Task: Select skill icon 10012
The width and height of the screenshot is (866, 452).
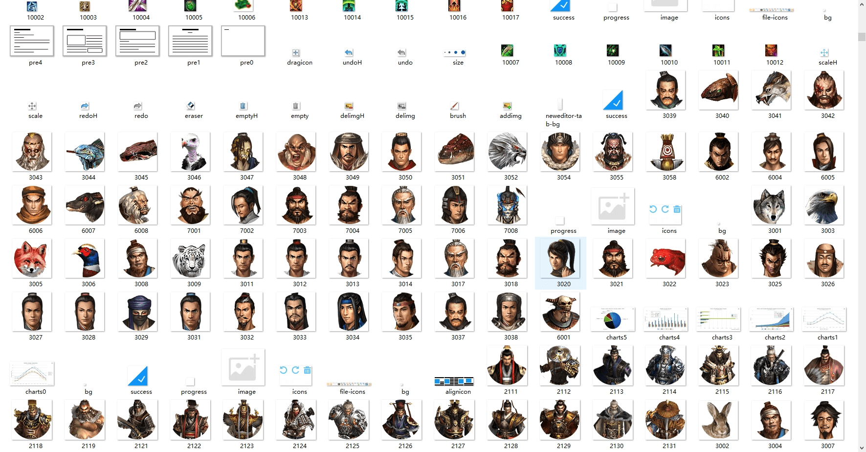Action: (x=771, y=50)
